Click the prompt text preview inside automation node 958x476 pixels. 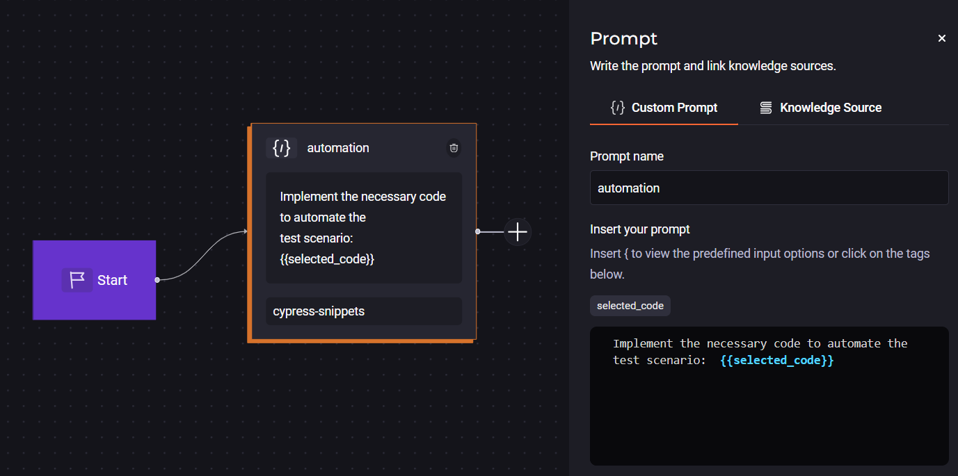(x=364, y=228)
